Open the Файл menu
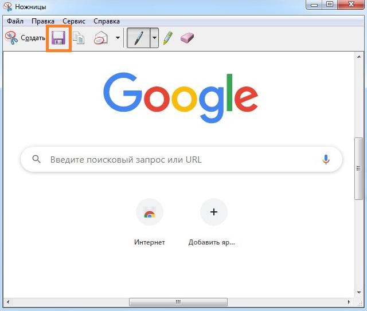The height and width of the screenshot is (311, 367). click(15, 21)
